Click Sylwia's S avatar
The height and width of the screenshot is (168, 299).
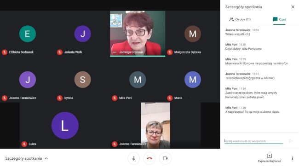point(82,80)
